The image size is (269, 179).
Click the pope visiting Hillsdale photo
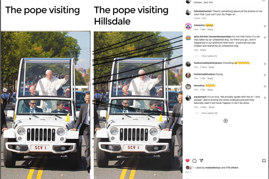(138, 105)
